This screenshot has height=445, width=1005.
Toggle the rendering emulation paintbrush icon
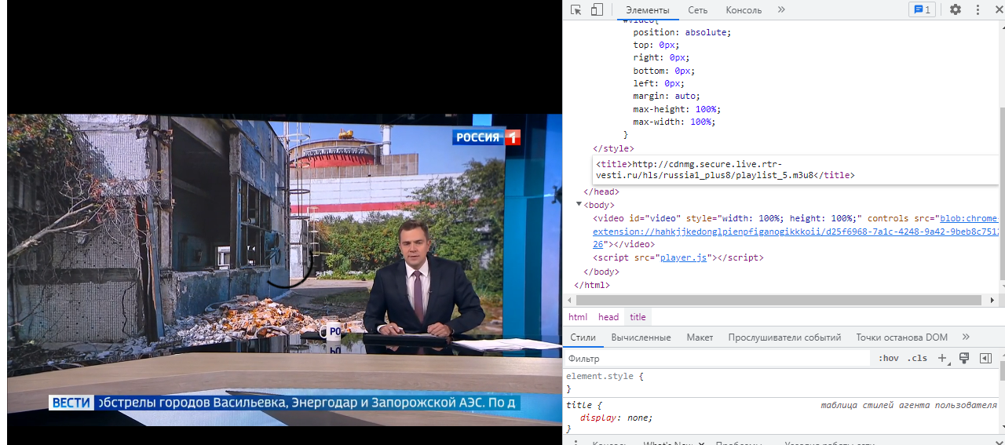tap(964, 358)
